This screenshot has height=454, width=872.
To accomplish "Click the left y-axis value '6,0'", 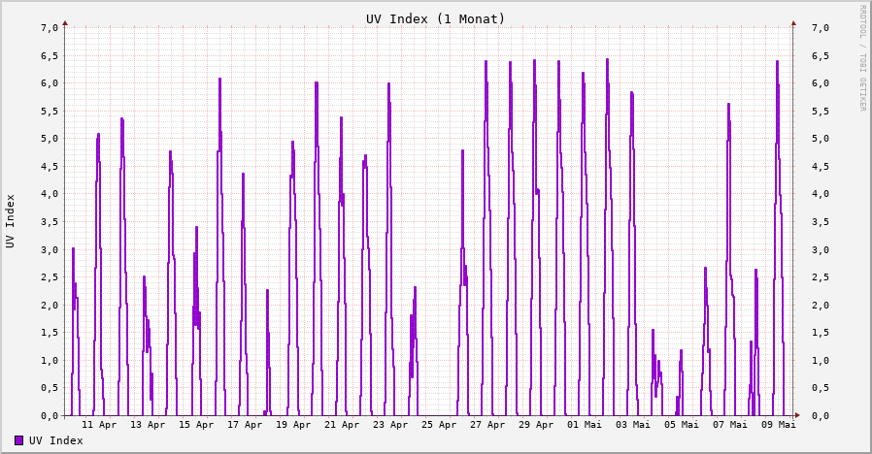I will click(x=50, y=83).
